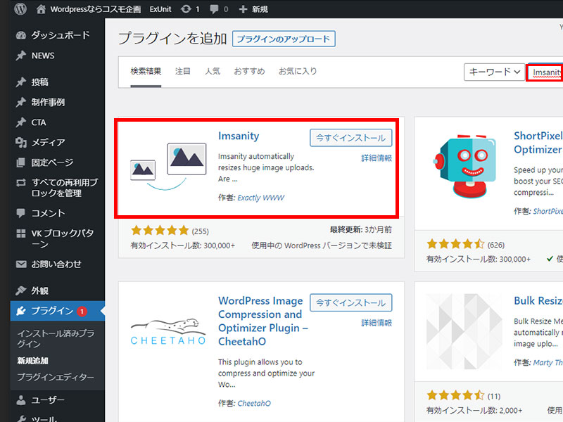Select the お気に入り tab
The height and width of the screenshot is (422, 563).
(298, 71)
